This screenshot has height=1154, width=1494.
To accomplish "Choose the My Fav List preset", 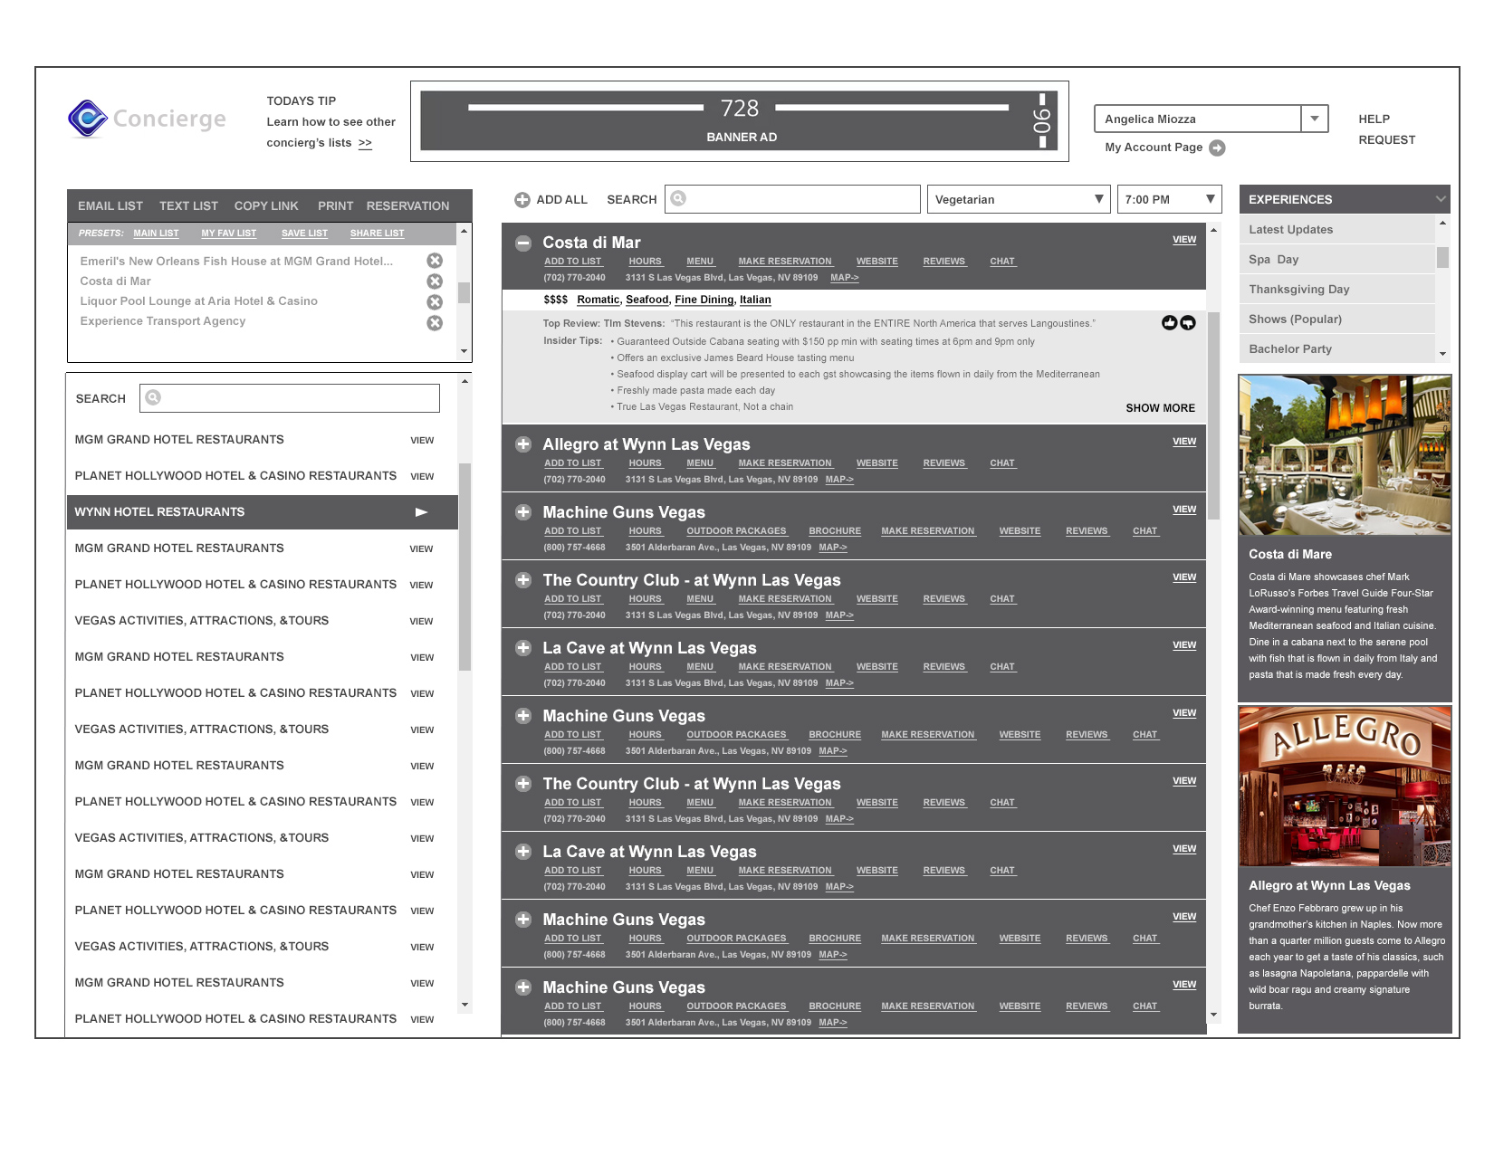I will click(229, 234).
